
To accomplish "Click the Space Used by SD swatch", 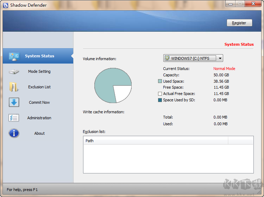I will pos(160,100).
